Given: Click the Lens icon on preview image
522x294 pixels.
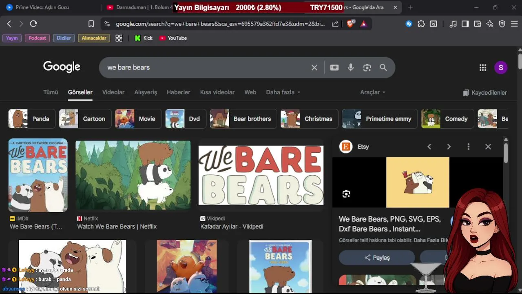Looking at the screenshot, I should [346, 194].
